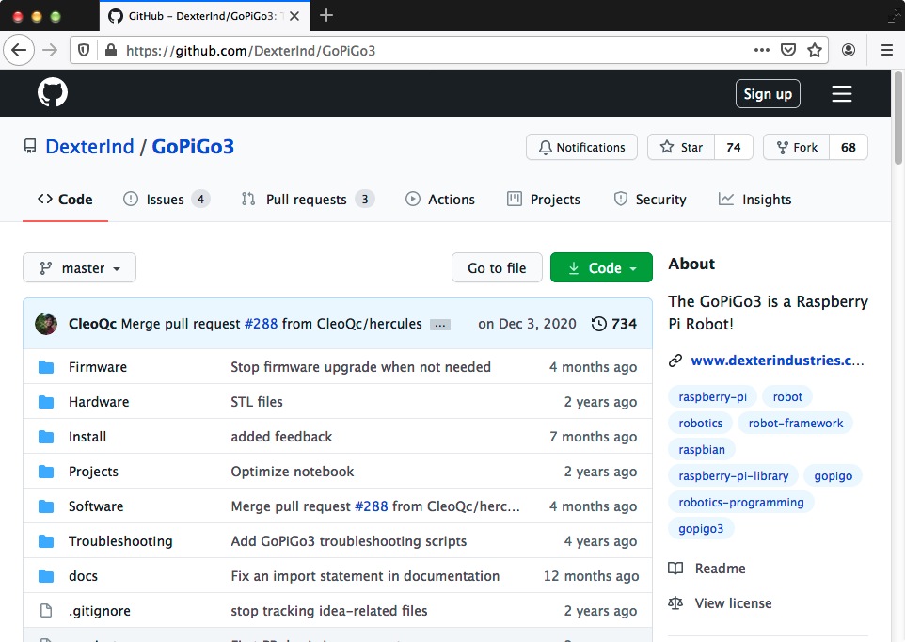This screenshot has height=642, width=905.
Task: Click the Firefox tracking protection shield
Action: tap(83, 51)
